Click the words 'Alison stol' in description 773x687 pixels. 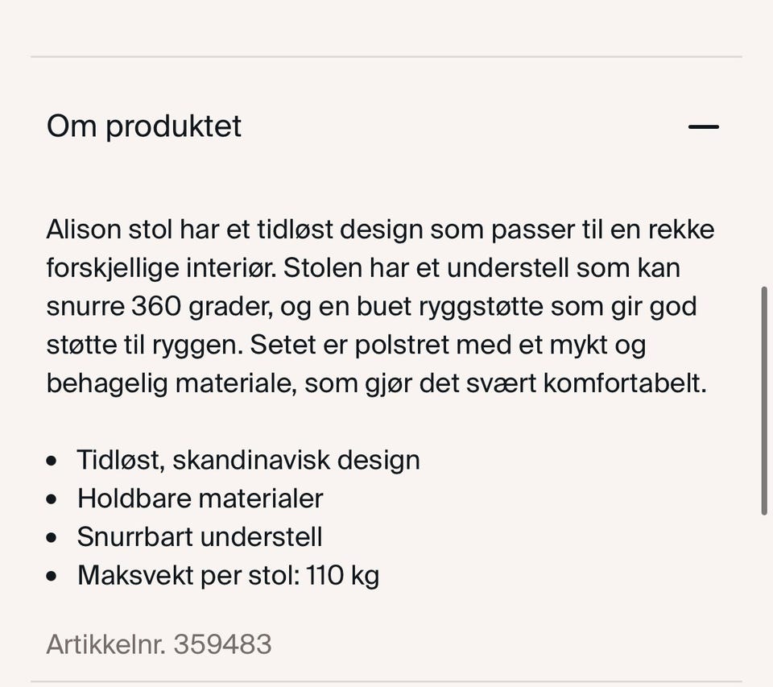coord(109,230)
